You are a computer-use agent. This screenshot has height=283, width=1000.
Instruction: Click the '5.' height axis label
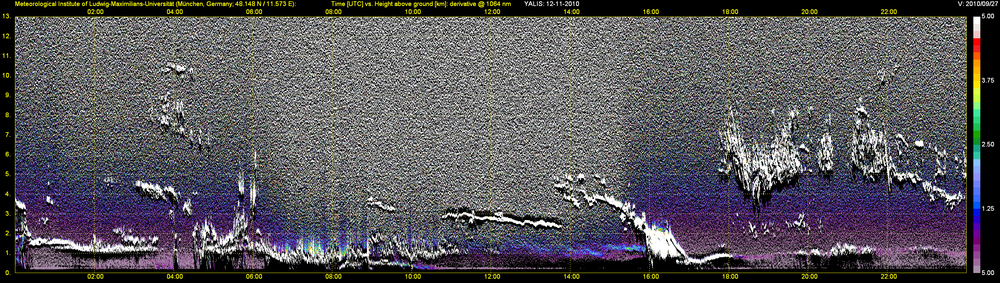click(8, 174)
